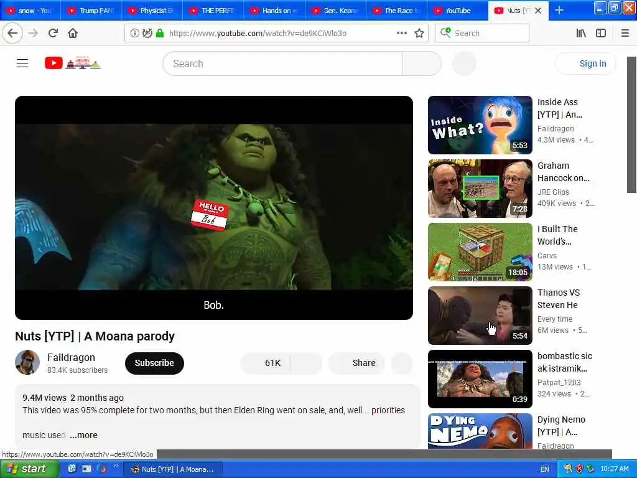Click the tray icon beside the clock

point(591,469)
